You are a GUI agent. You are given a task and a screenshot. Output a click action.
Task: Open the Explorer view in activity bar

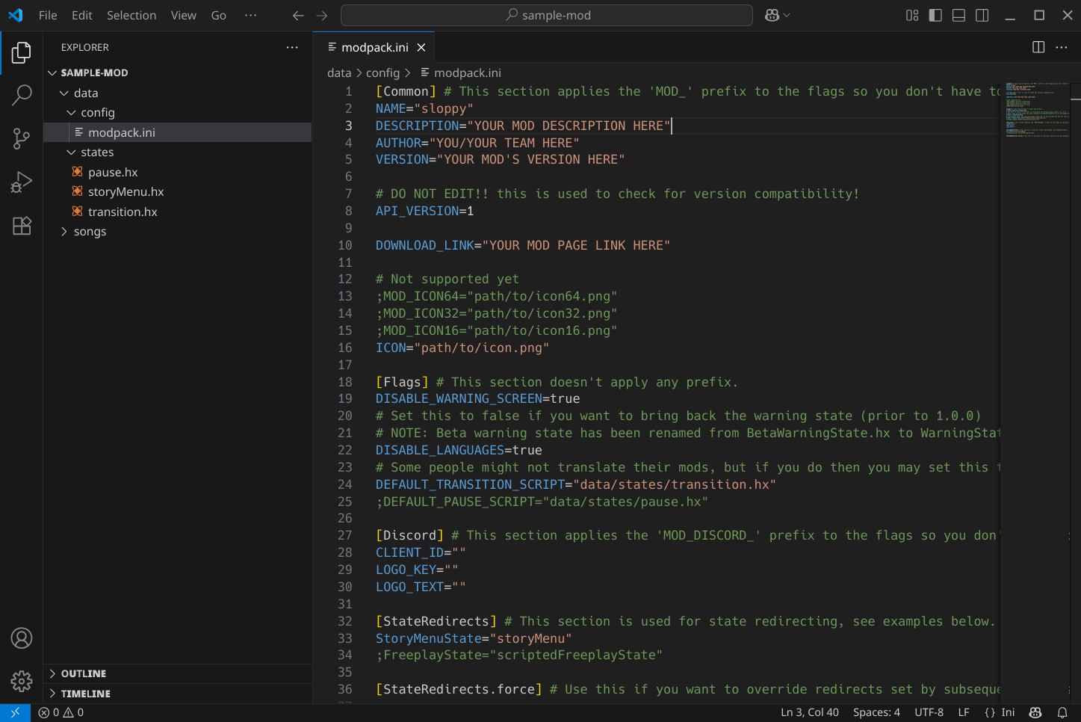[x=22, y=52]
